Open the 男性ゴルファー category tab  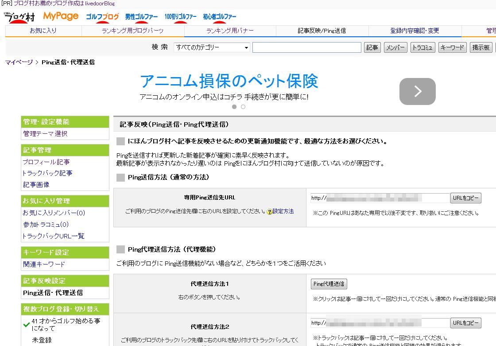141,17
